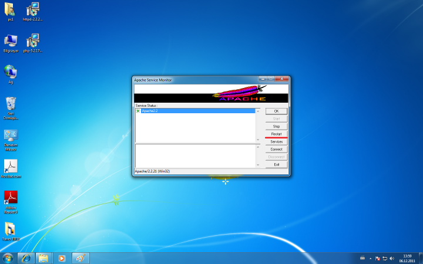The width and height of the screenshot is (423, 264).
Task: Open the httpd-2.2.2 installer desktop icon
Action: pos(33,10)
